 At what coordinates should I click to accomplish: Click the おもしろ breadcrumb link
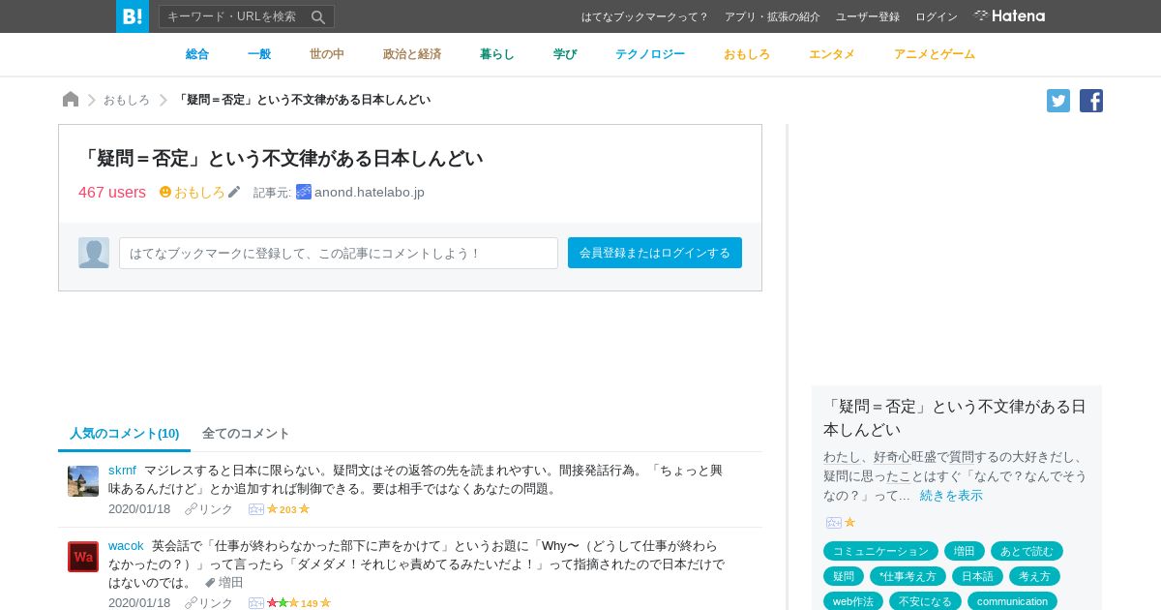(127, 100)
